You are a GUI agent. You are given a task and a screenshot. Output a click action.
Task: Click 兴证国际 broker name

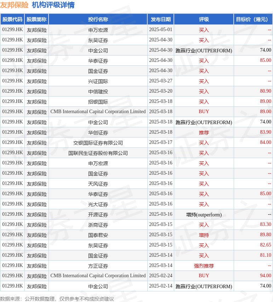[x=98, y=81]
